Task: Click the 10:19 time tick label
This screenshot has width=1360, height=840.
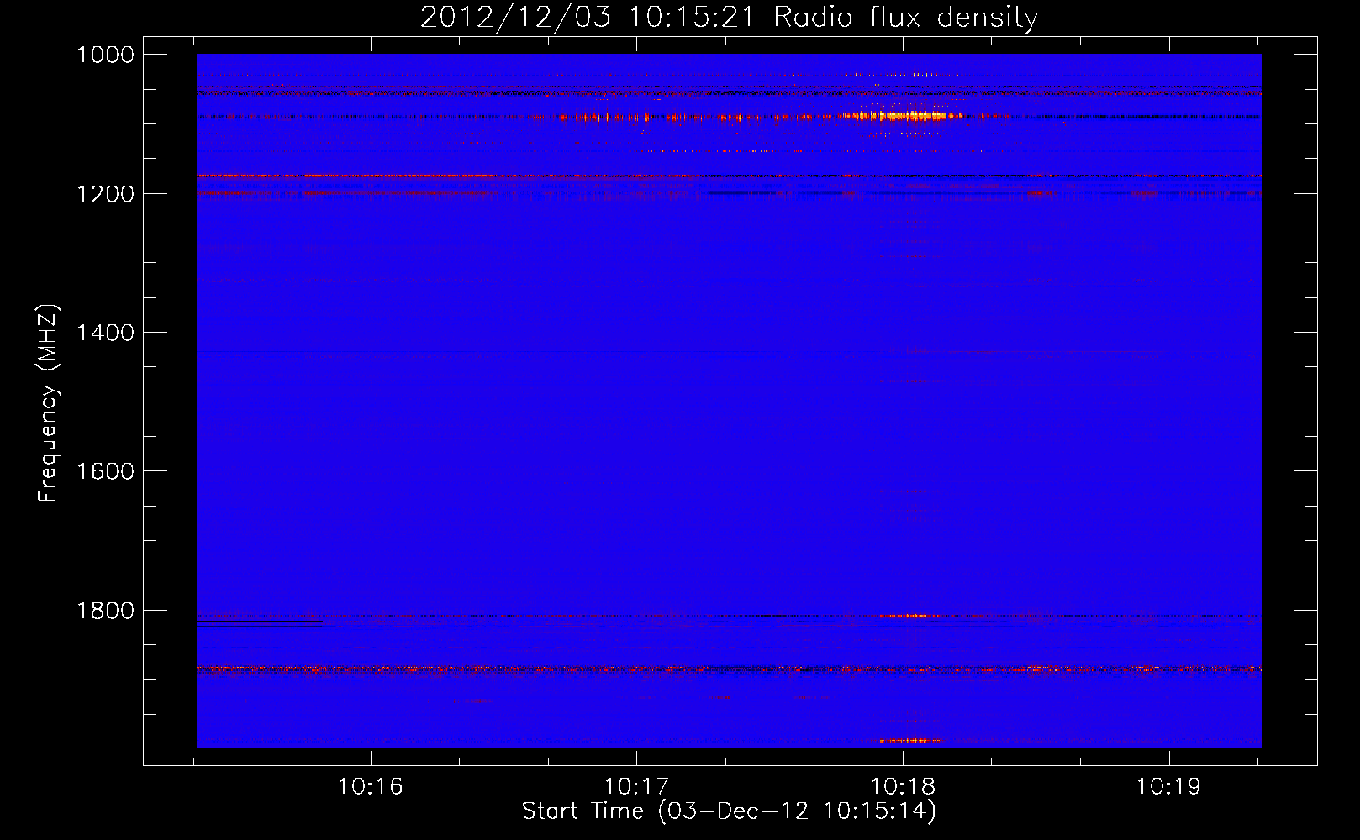Action: coord(1169,786)
